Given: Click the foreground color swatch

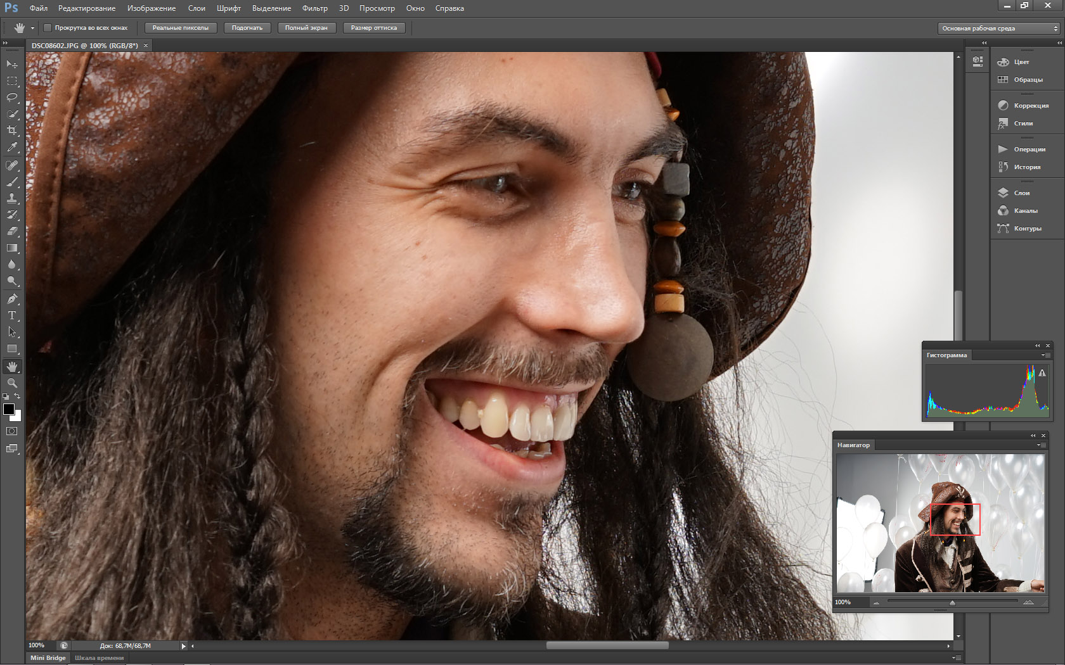Looking at the screenshot, I should coord(9,409).
